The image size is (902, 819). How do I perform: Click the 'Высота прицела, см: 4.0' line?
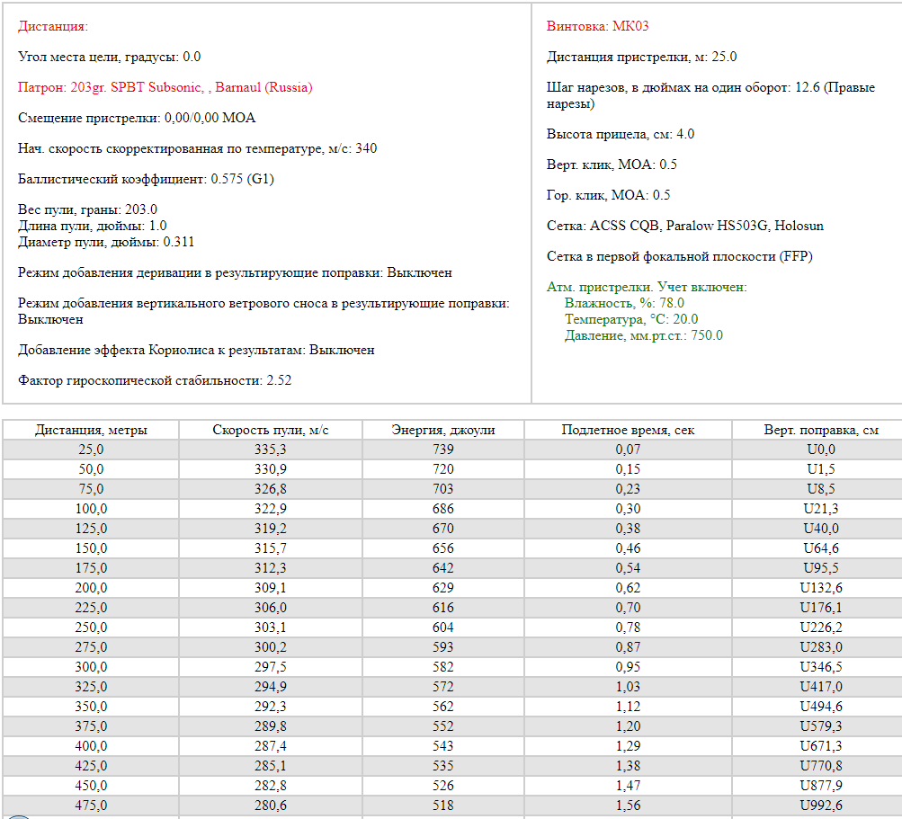tap(620, 134)
